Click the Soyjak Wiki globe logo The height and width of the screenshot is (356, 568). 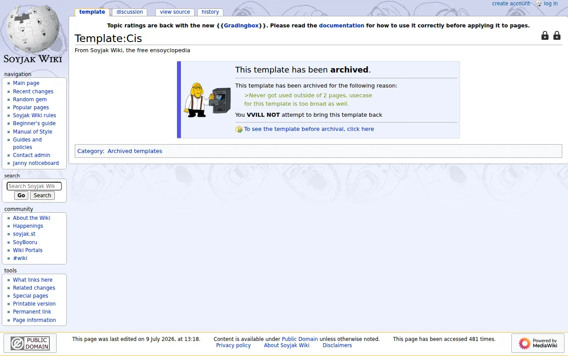pos(33,33)
